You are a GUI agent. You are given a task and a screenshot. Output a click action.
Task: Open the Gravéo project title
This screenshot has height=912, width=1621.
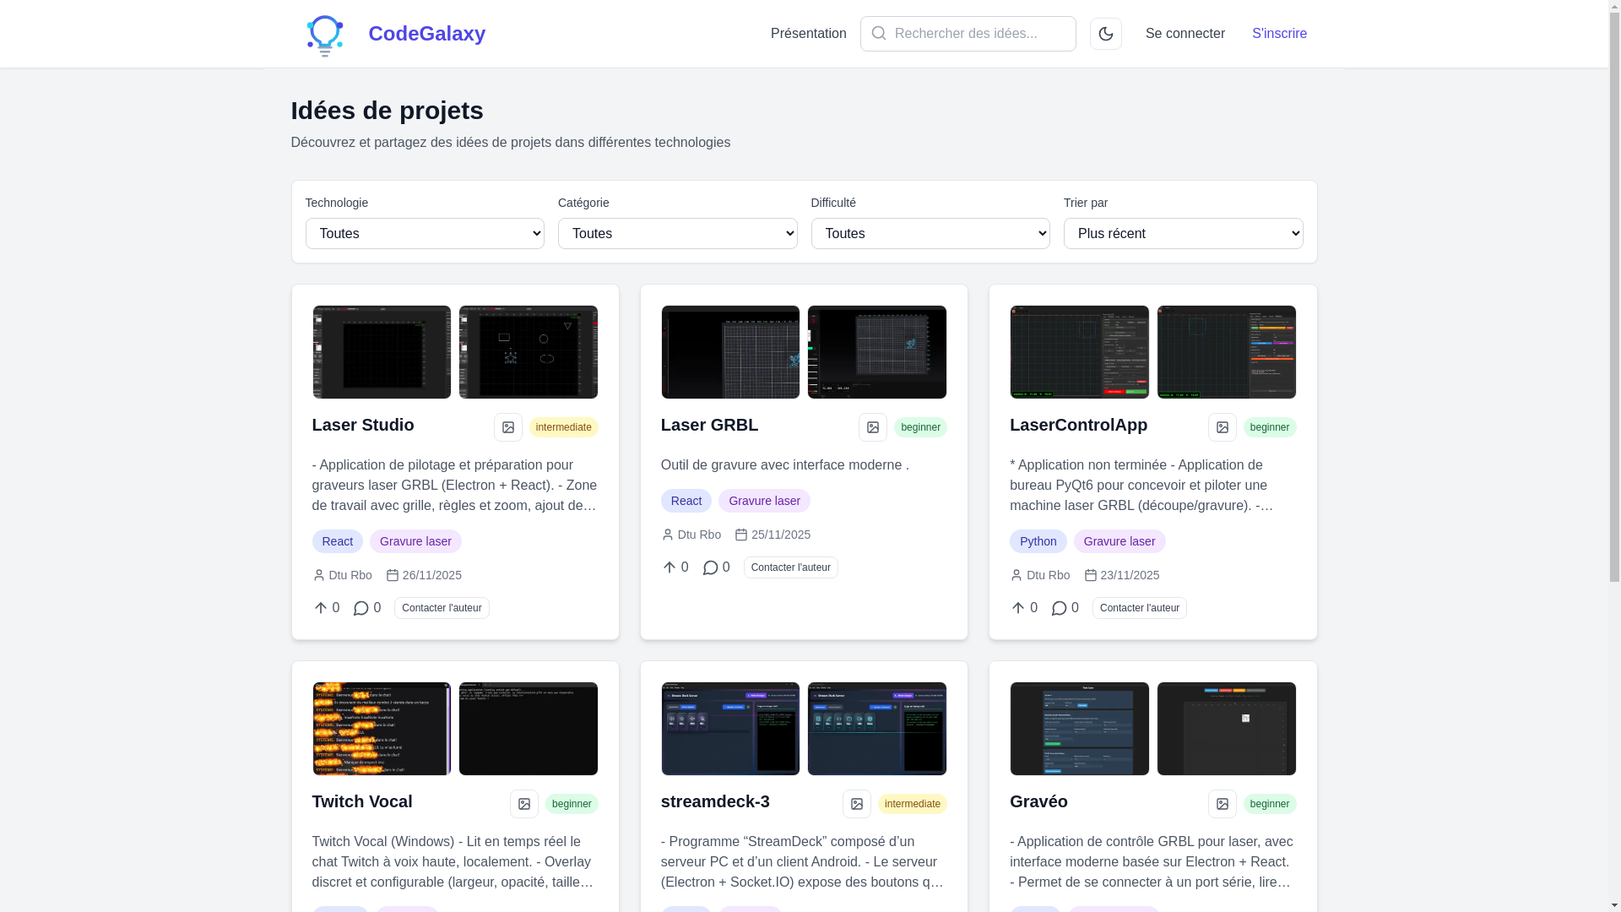point(1038,801)
